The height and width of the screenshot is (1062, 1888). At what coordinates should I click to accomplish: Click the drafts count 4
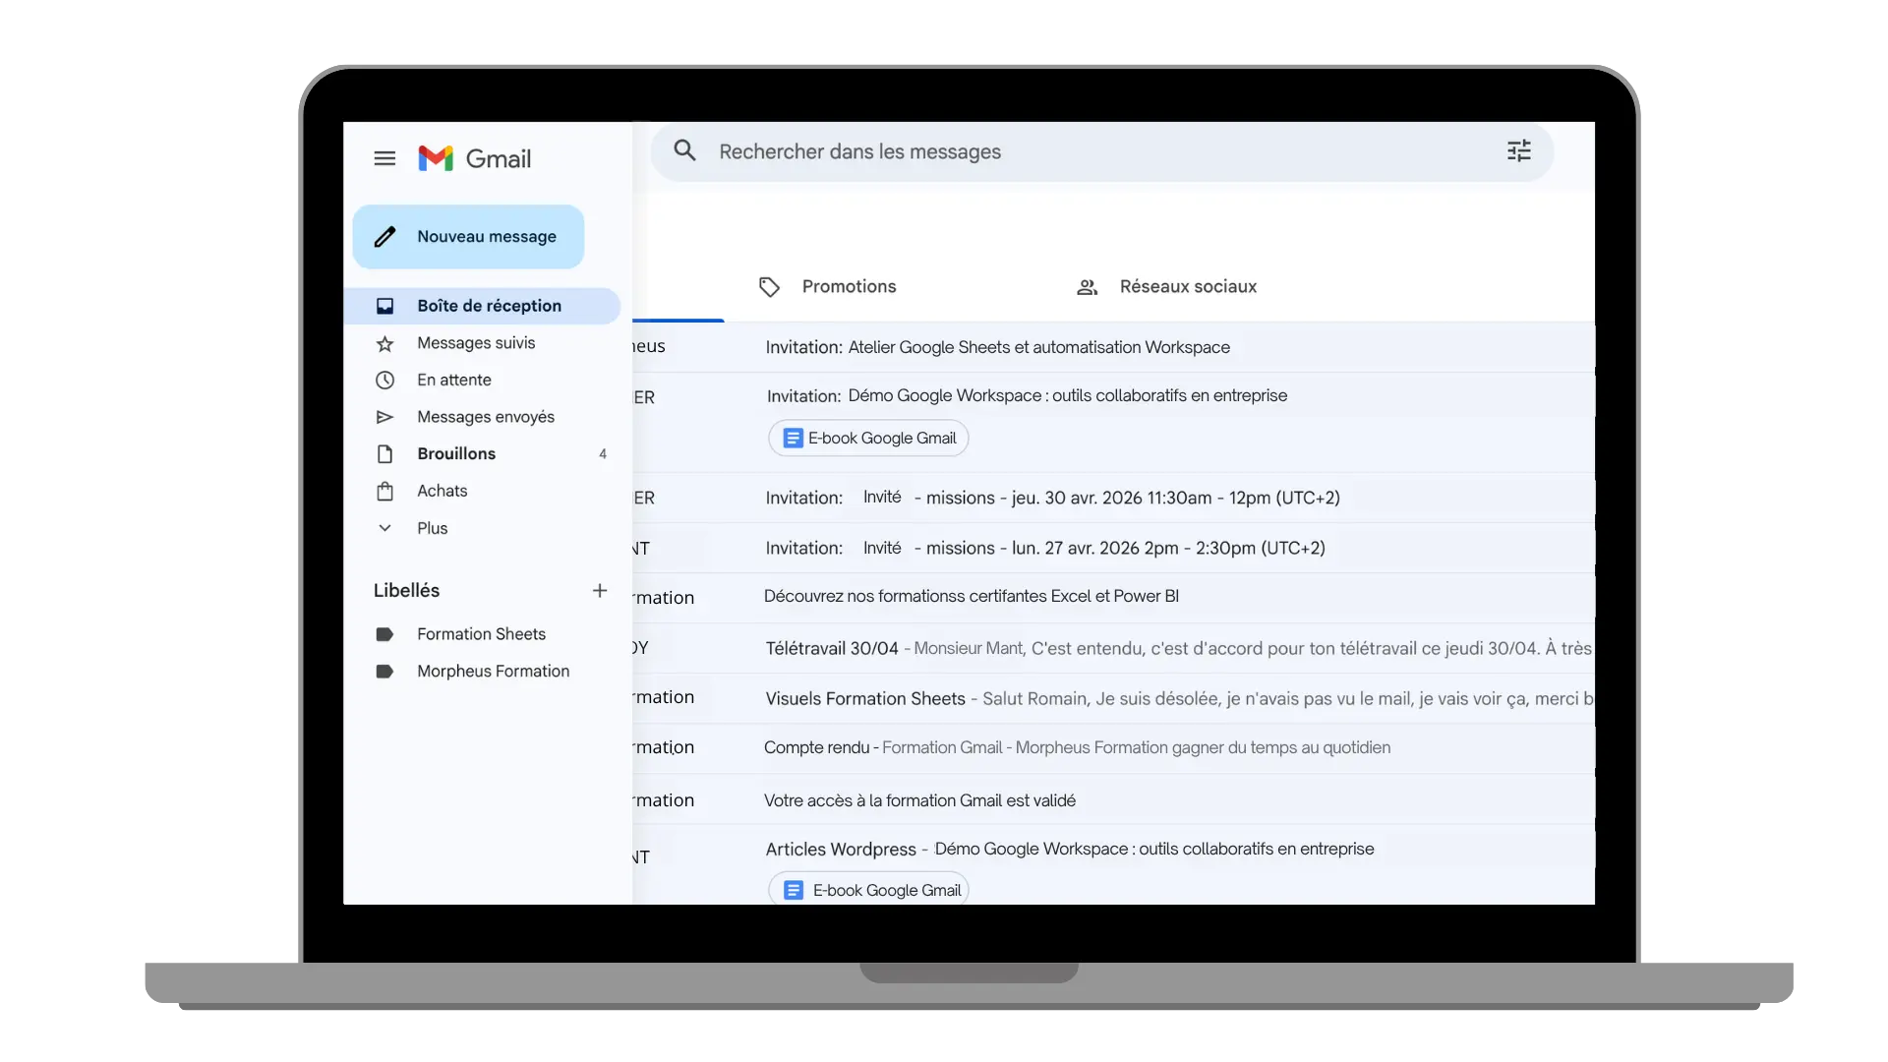603,454
